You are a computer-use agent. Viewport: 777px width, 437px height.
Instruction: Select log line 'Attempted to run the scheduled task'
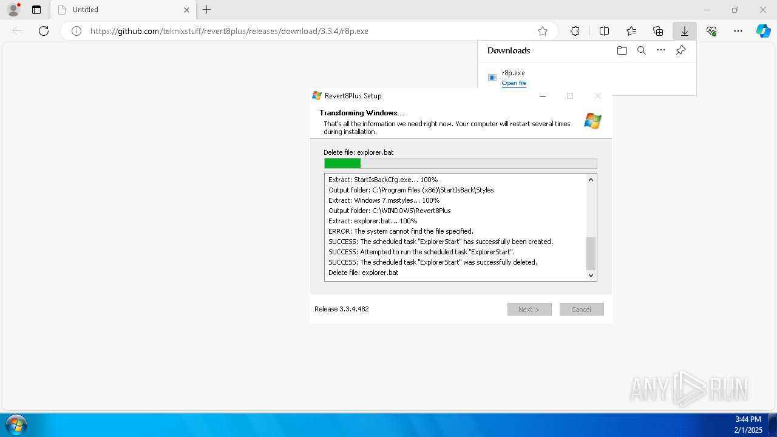pyautogui.click(x=422, y=252)
